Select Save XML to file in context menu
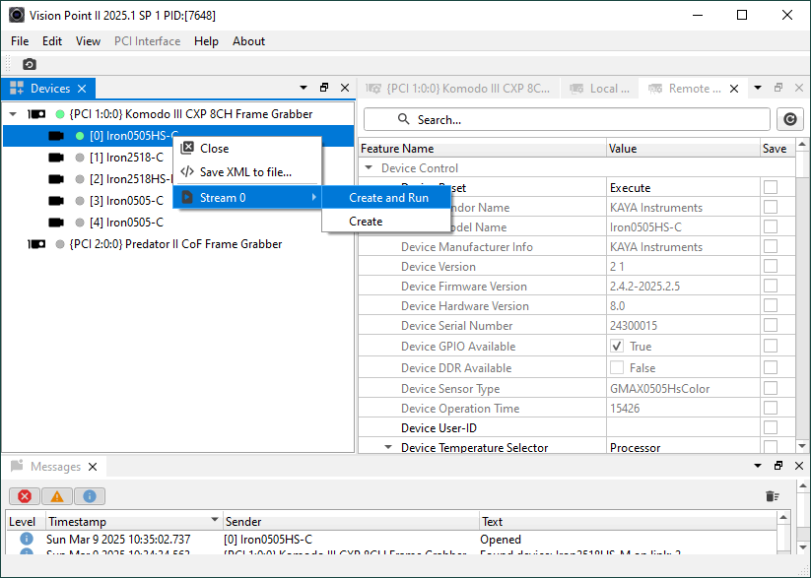The width and height of the screenshot is (811, 578). (x=245, y=172)
